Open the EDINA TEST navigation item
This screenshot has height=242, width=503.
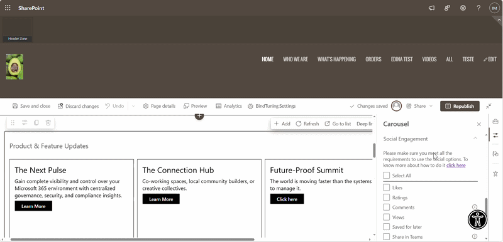[x=402, y=59]
